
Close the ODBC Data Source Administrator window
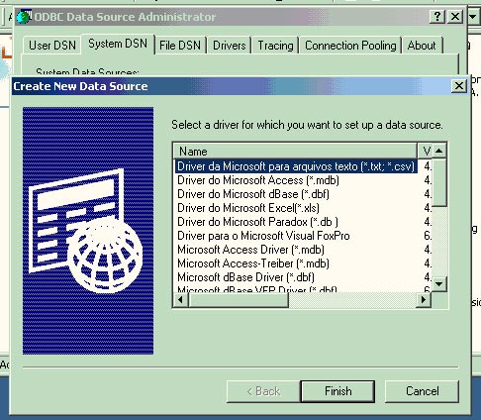click(x=455, y=16)
